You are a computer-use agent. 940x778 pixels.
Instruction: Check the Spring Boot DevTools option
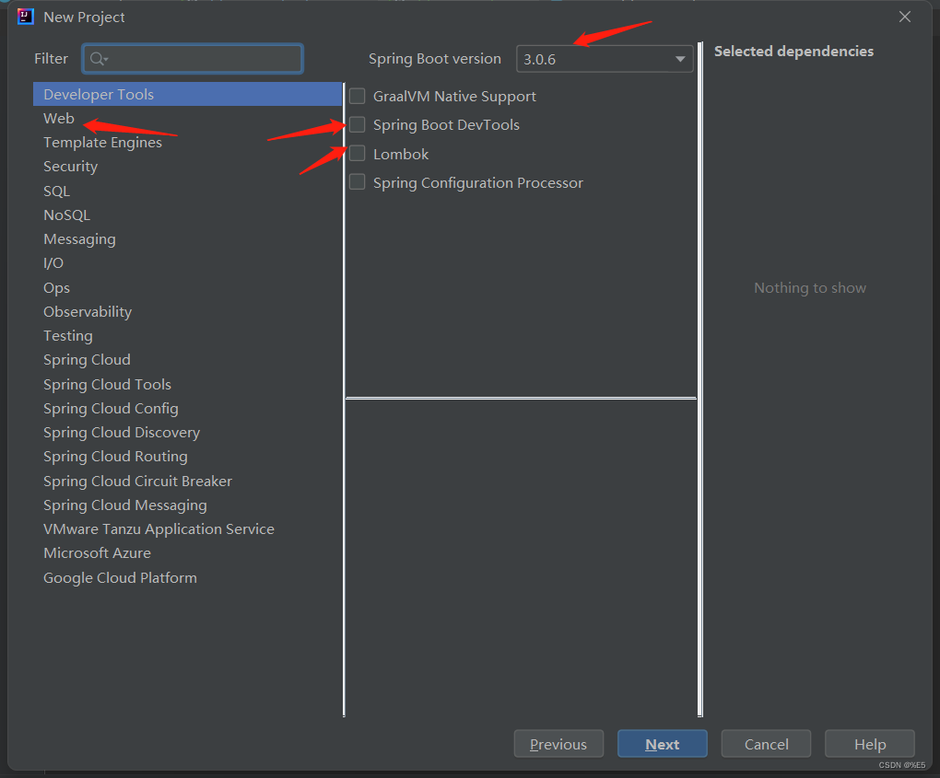pyautogui.click(x=358, y=124)
